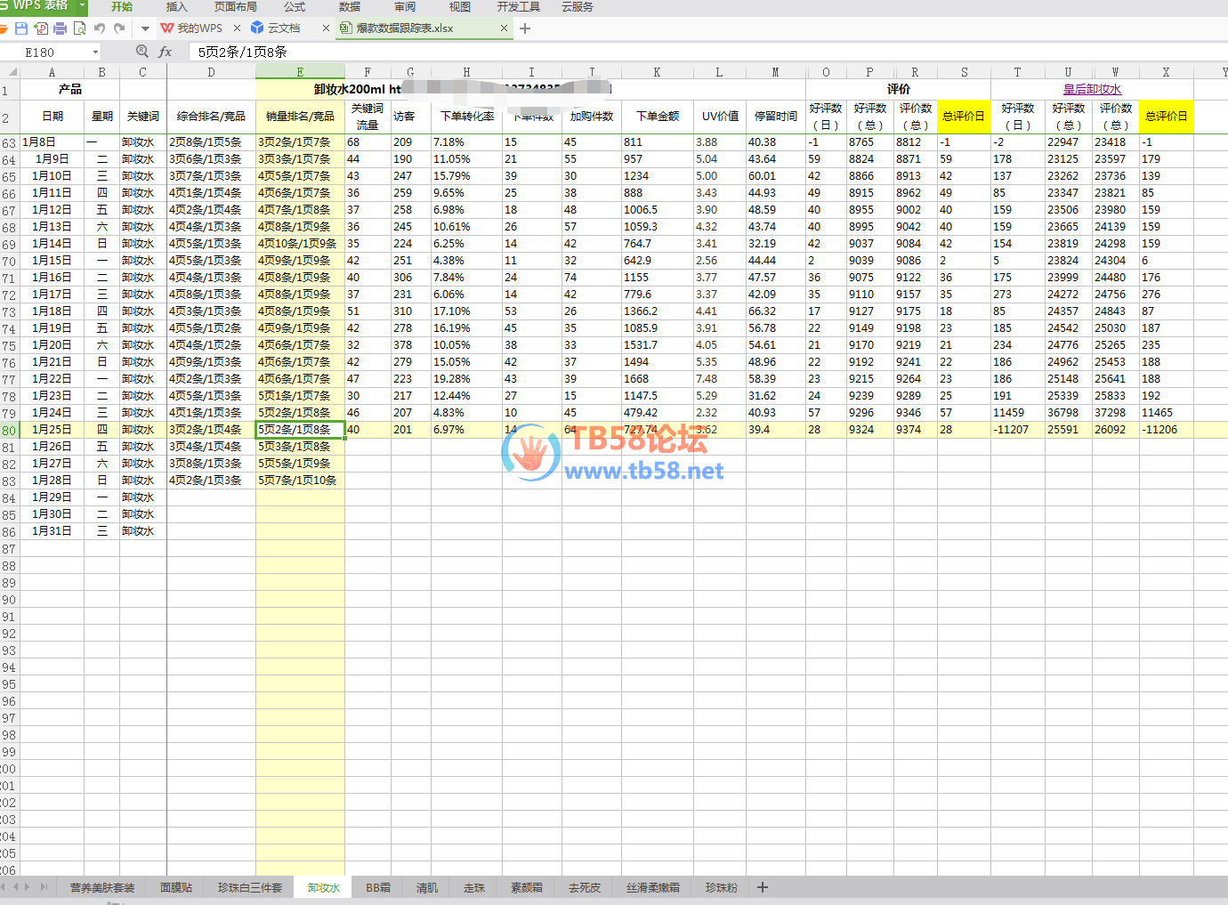Open the 插入 ribbon tab
Screen dimensions: 1228x905
click(177, 6)
